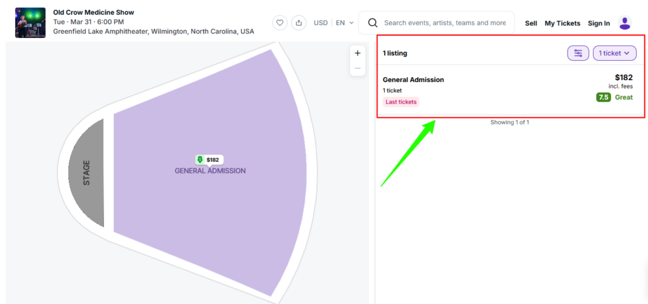Click the Stage area on the map

click(86, 173)
